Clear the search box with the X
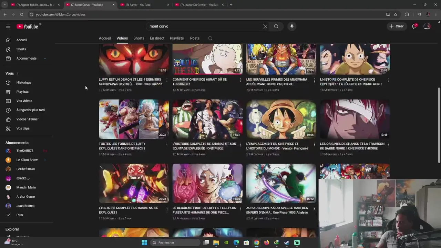Viewport: 441px width, 248px height. [265, 26]
